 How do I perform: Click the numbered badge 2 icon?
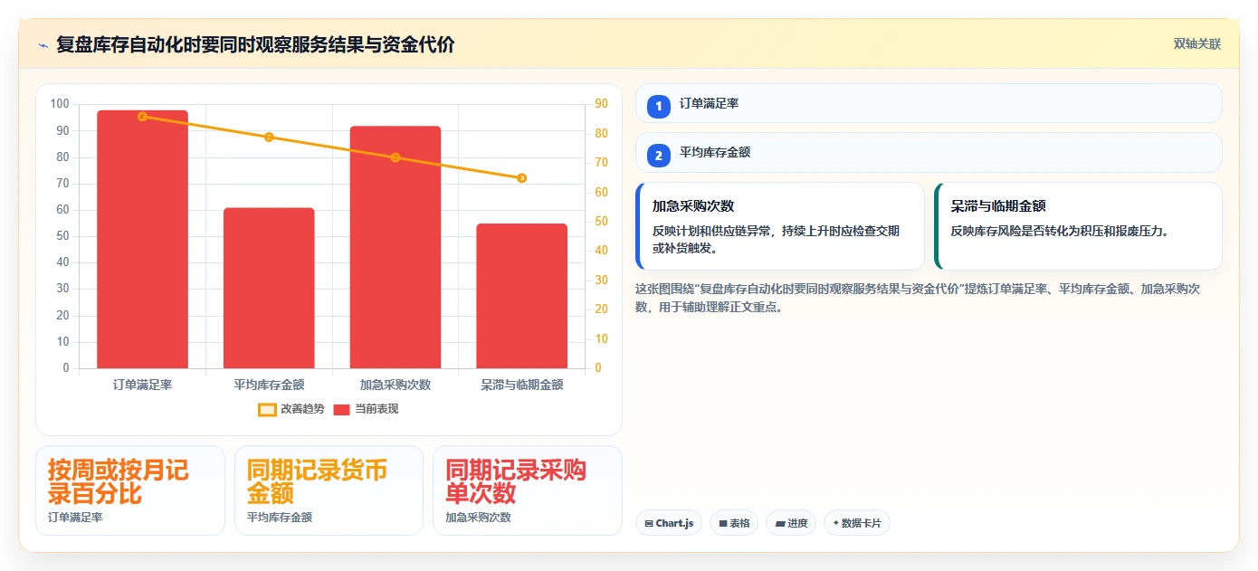click(659, 155)
